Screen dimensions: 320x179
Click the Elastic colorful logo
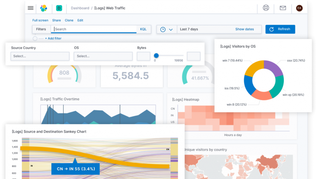click(43, 8)
